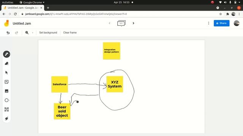Go to the next frame

[133, 23]
